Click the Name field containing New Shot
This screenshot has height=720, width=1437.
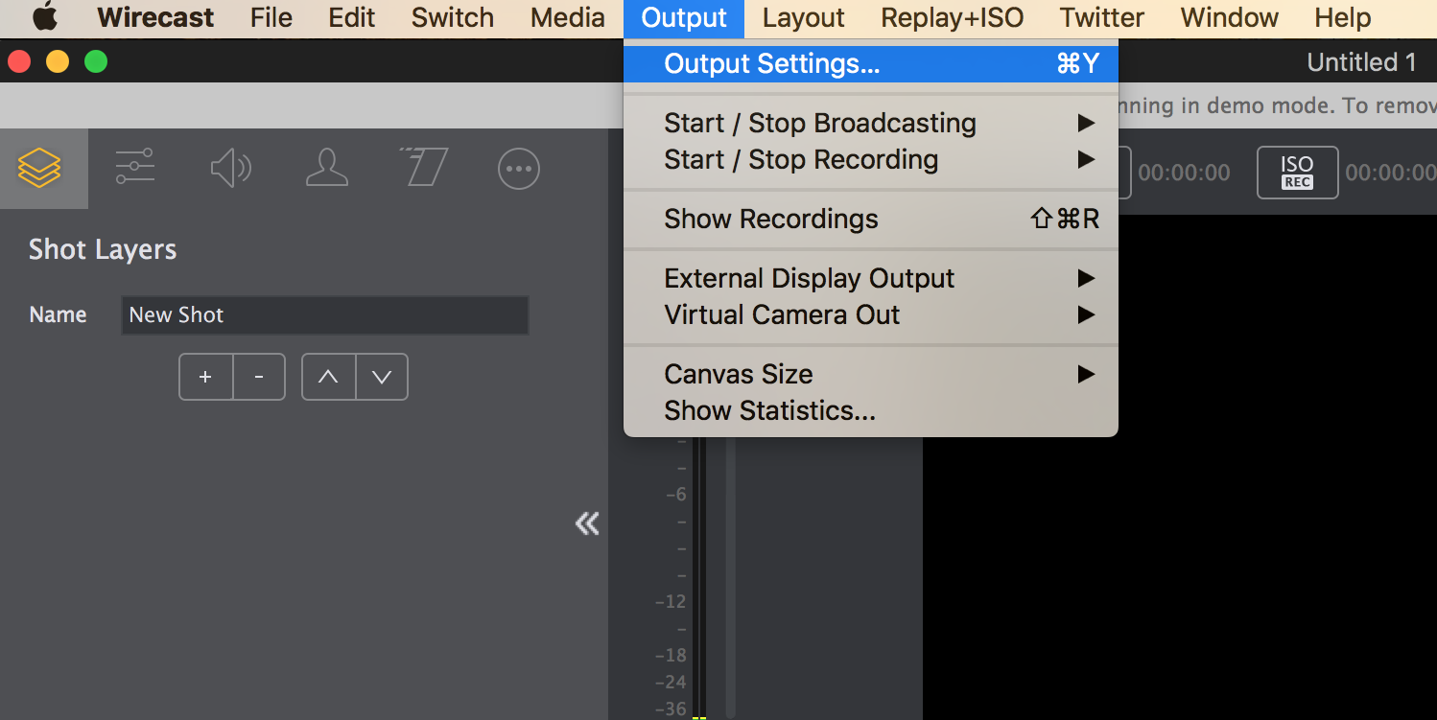(325, 315)
